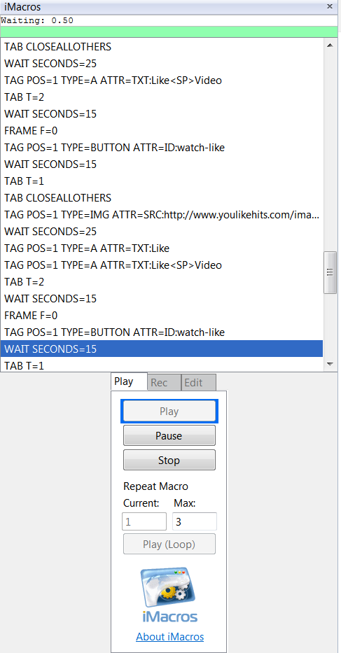Image resolution: width=341 pixels, height=653 pixels.
Task: Click the green progress status bar
Action: click(169, 31)
